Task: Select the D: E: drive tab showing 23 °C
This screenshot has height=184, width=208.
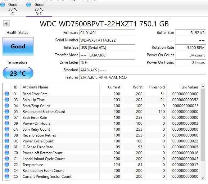Action: coord(39,9)
